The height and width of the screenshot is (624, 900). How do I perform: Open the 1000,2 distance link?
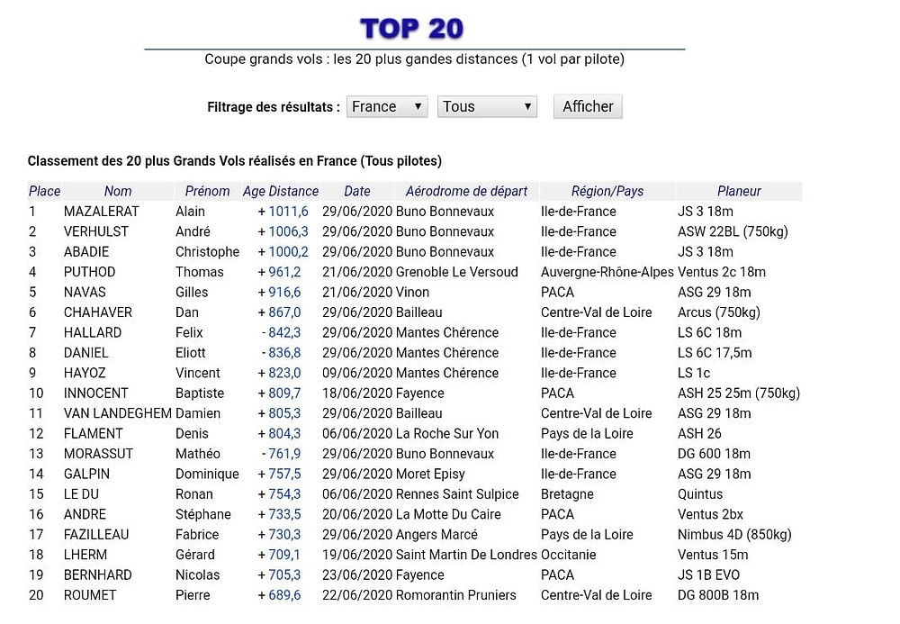coord(288,251)
